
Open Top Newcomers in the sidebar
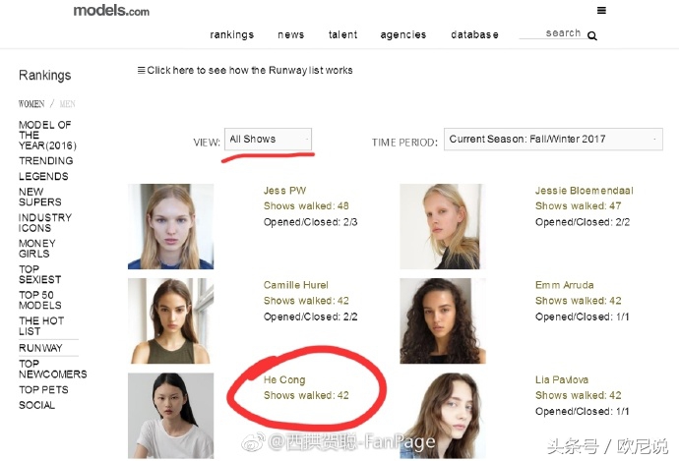click(52, 369)
